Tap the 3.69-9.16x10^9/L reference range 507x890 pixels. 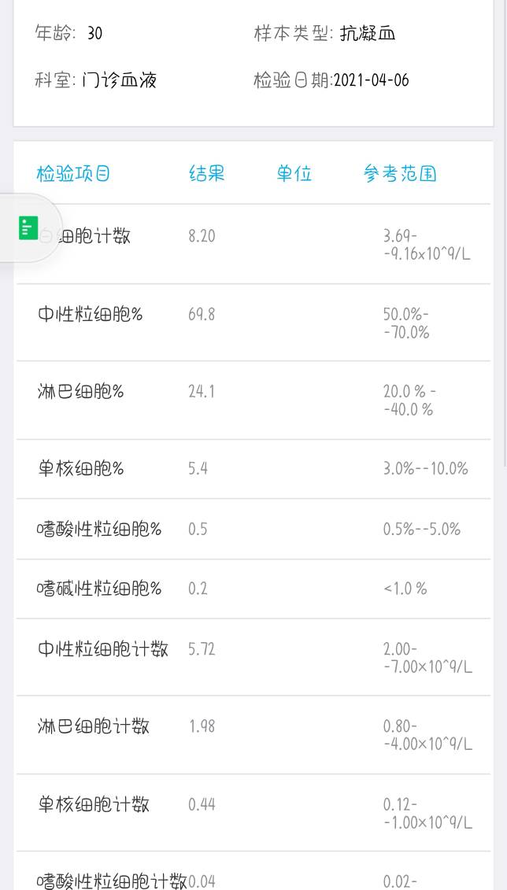(427, 244)
